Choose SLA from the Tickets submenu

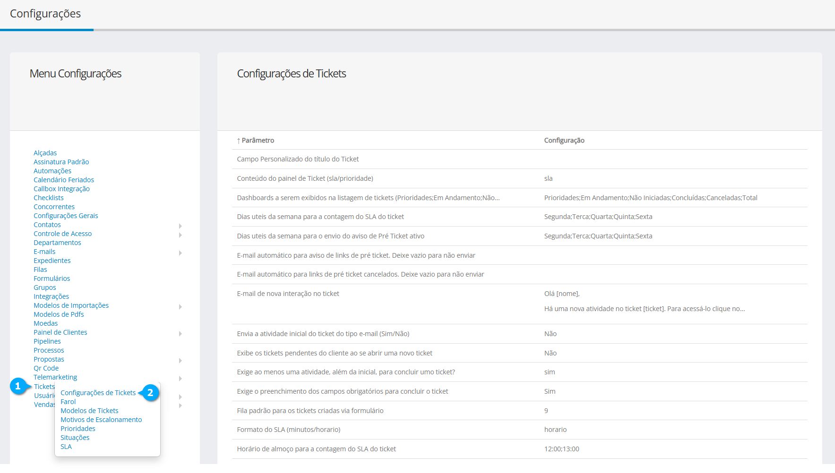tap(66, 447)
